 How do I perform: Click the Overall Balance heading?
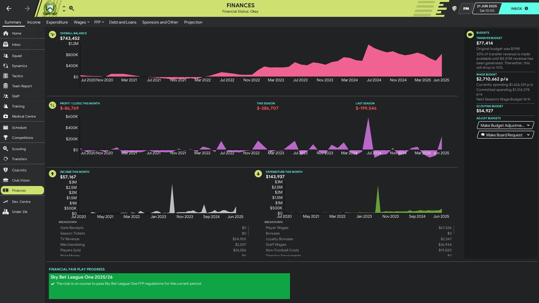[x=73, y=33]
